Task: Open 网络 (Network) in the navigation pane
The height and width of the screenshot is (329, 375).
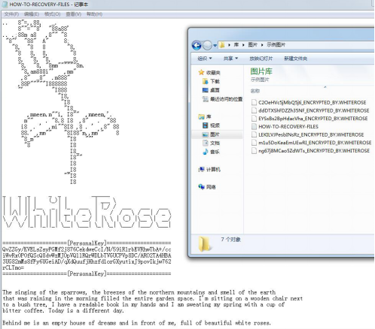Action: coord(207,187)
